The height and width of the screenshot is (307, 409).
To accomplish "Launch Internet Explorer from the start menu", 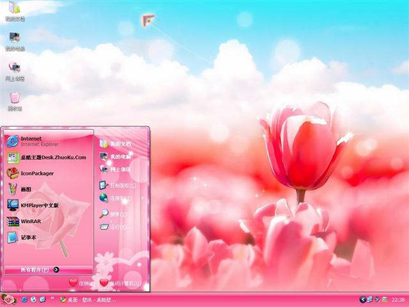I will click(x=49, y=141).
